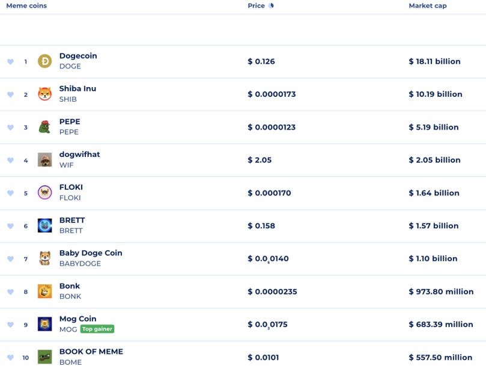
Task: Click the dogwifhat coin logo
Action: click(x=45, y=160)
